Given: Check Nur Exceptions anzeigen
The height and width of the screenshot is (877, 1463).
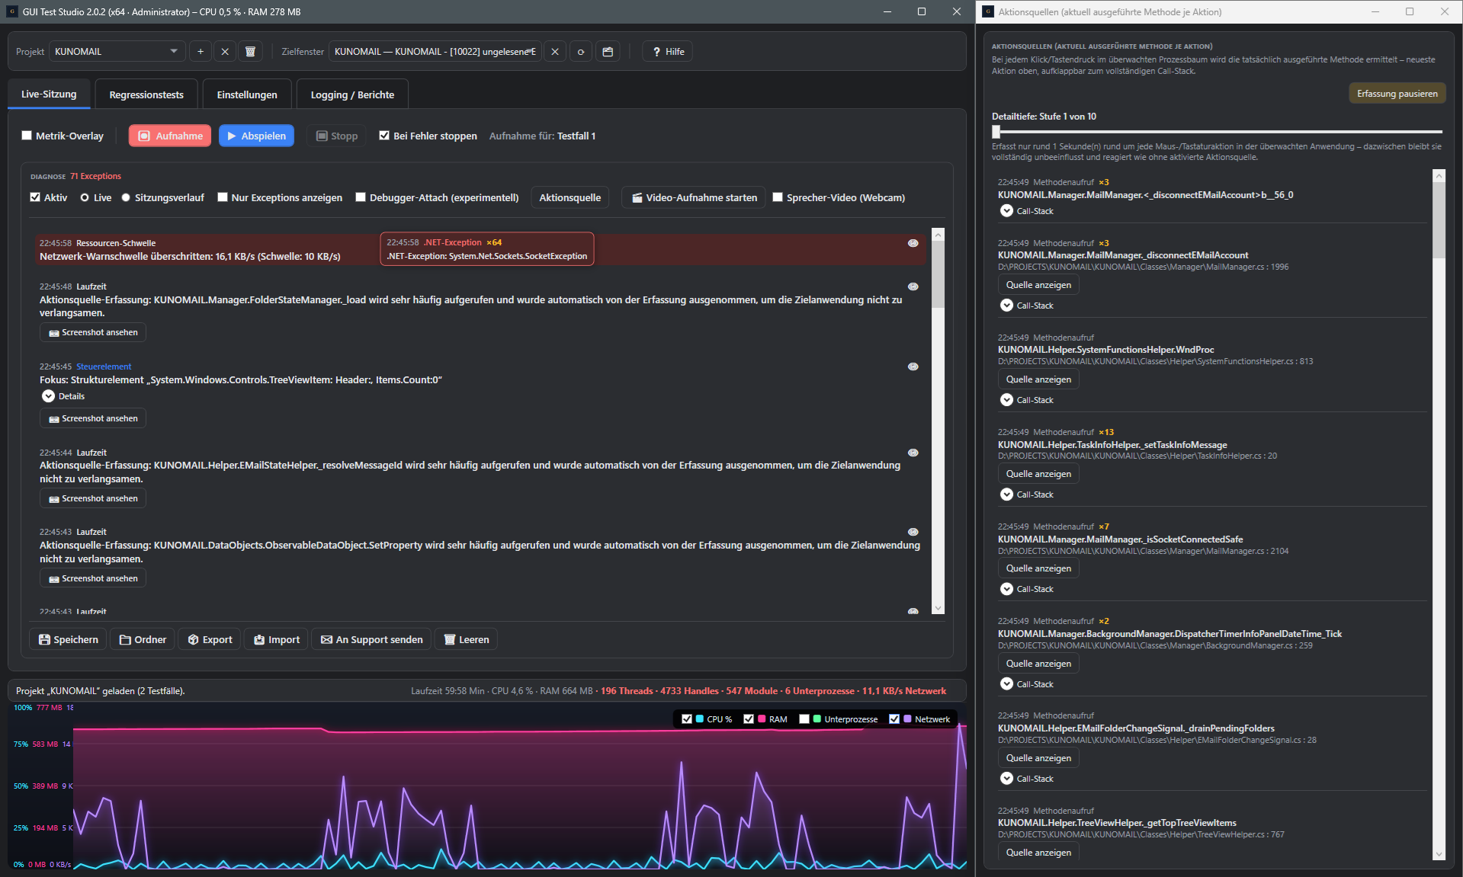Looking at the screenshot, I should pos(223,197).
